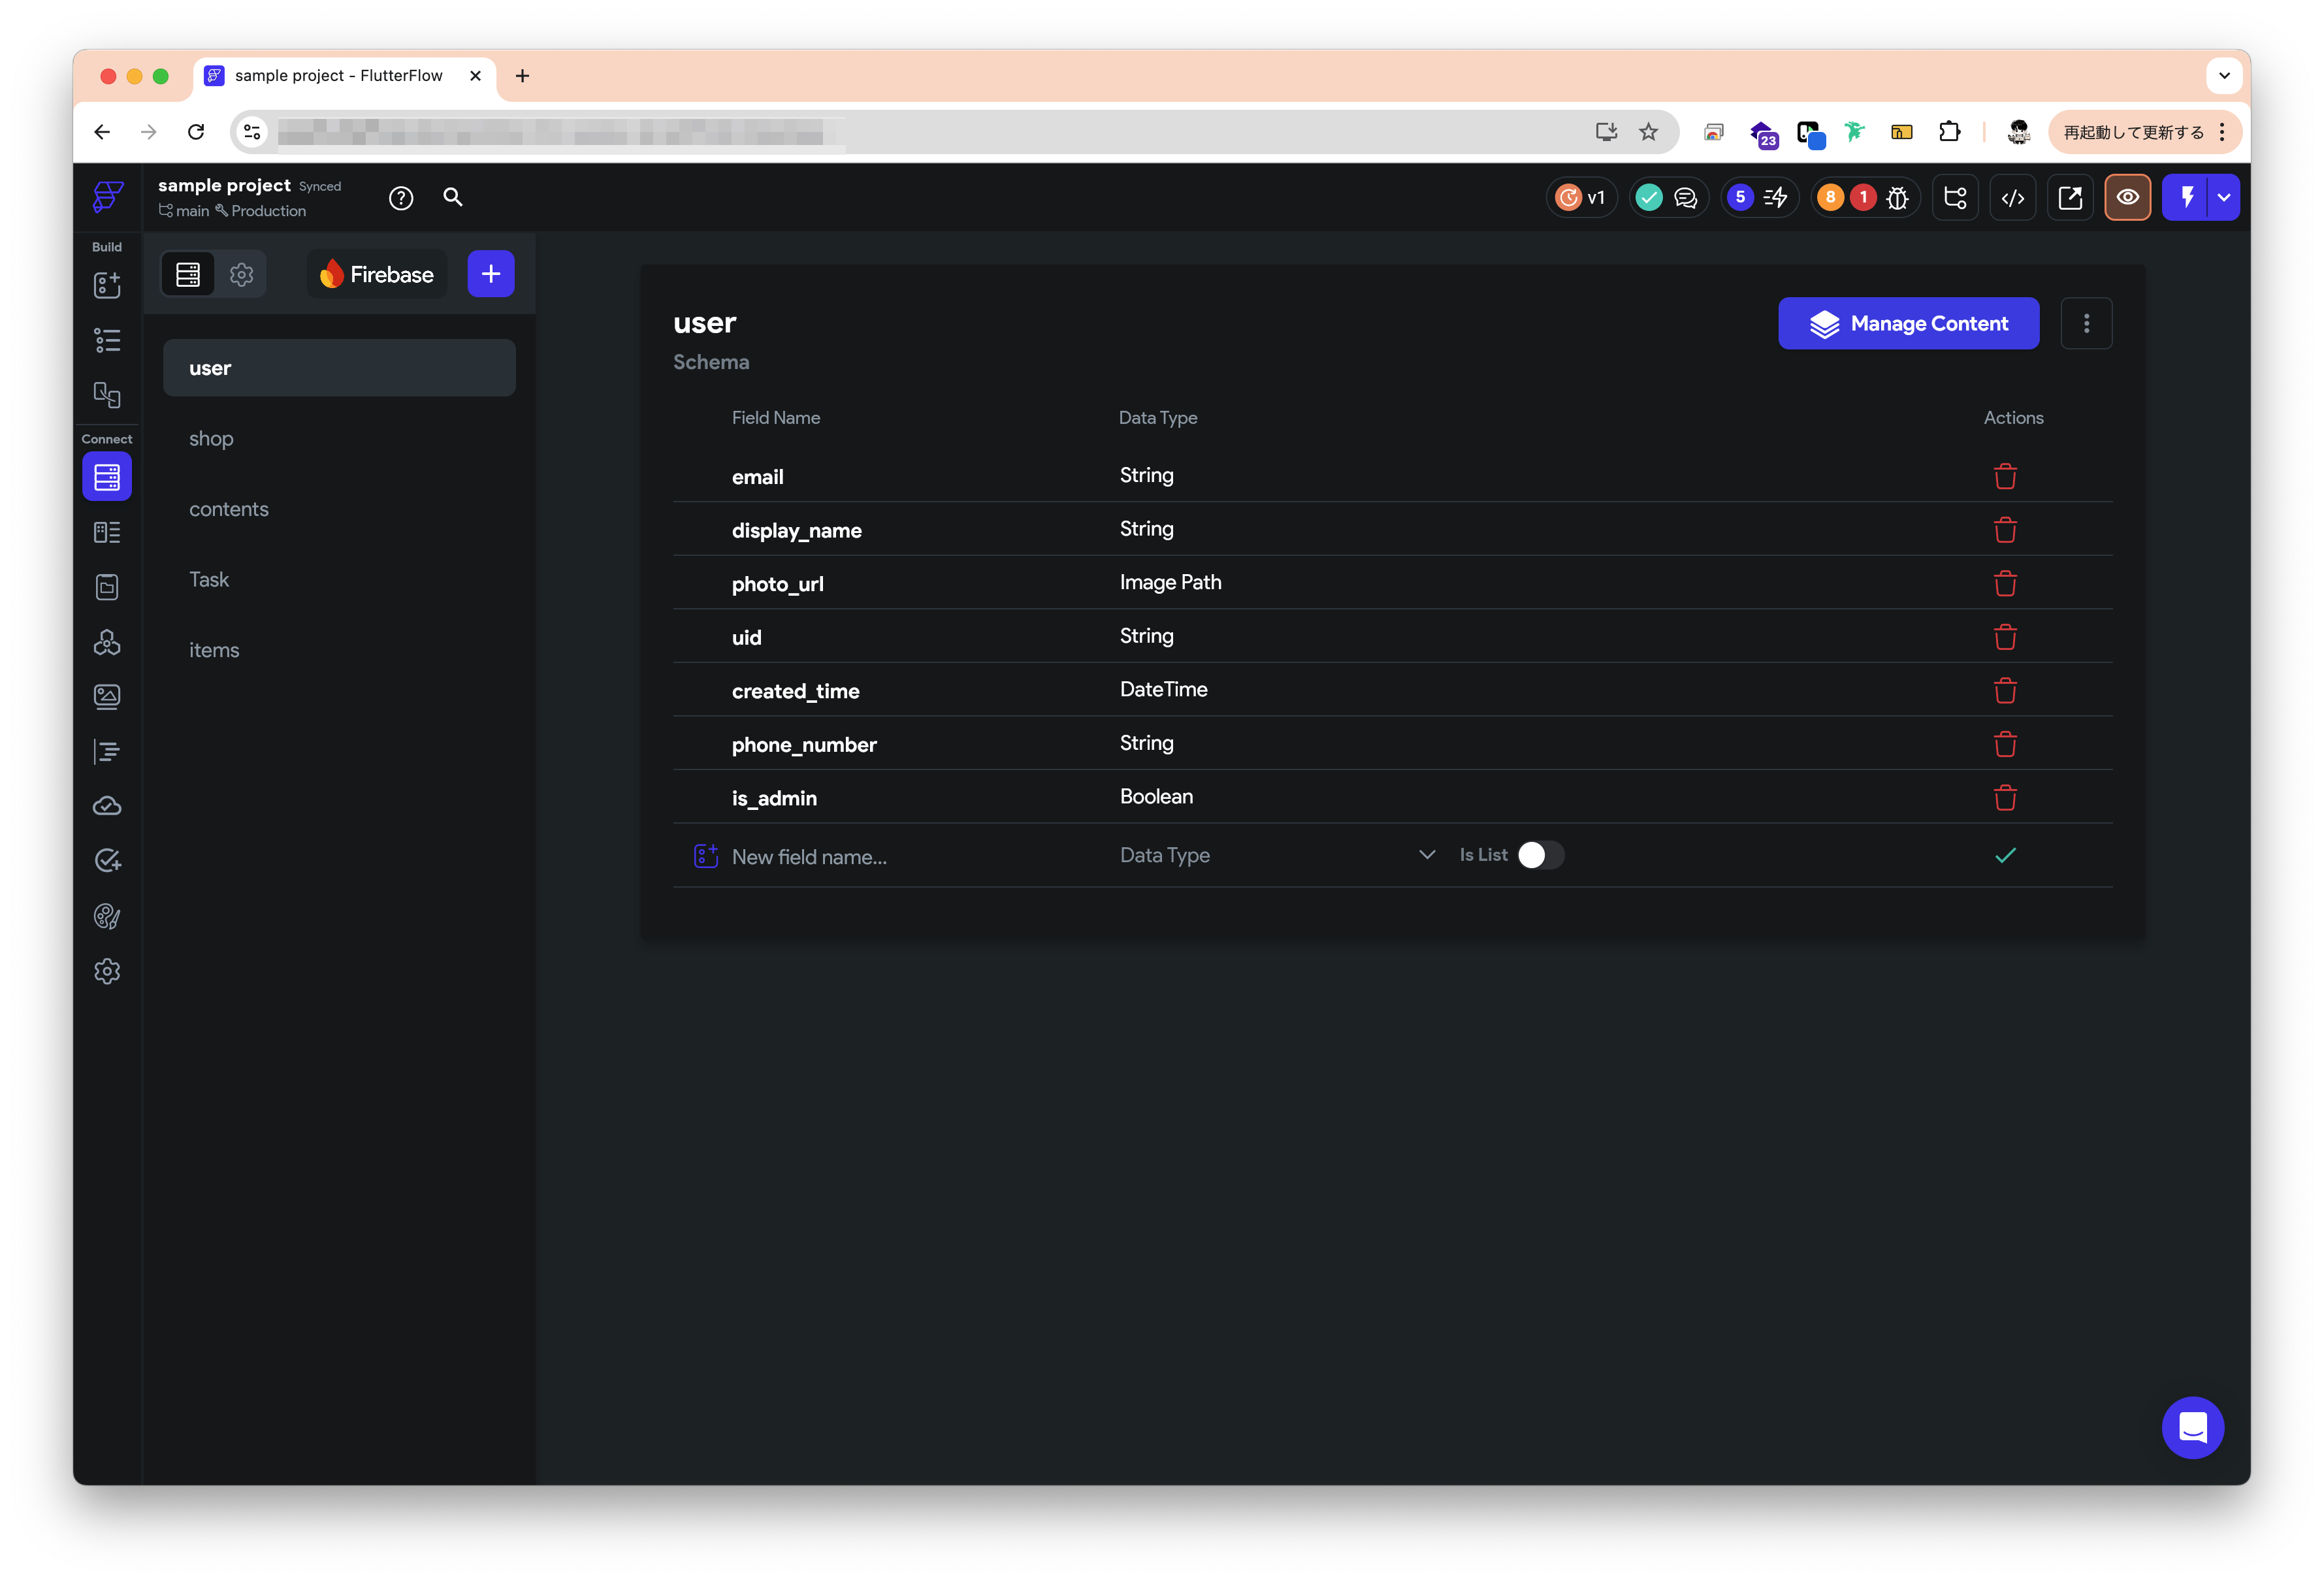Screen dimensions: 2324x1582
Task: Click the Manage Content button
Action: click(x=1908, y=323)
